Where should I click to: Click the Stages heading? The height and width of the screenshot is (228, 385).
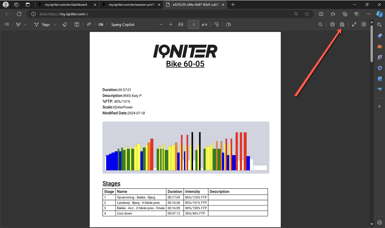pyautogui.click(x=111, y=184)
